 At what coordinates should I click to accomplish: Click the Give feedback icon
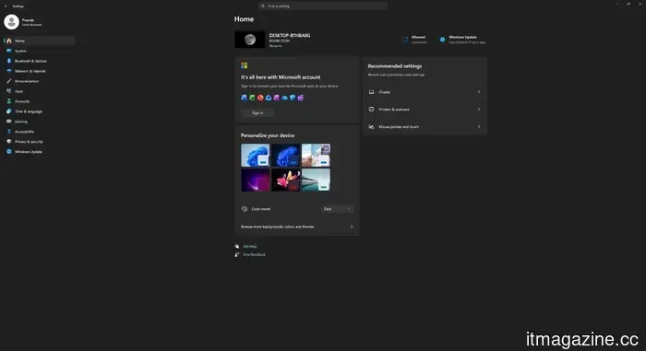237,254
